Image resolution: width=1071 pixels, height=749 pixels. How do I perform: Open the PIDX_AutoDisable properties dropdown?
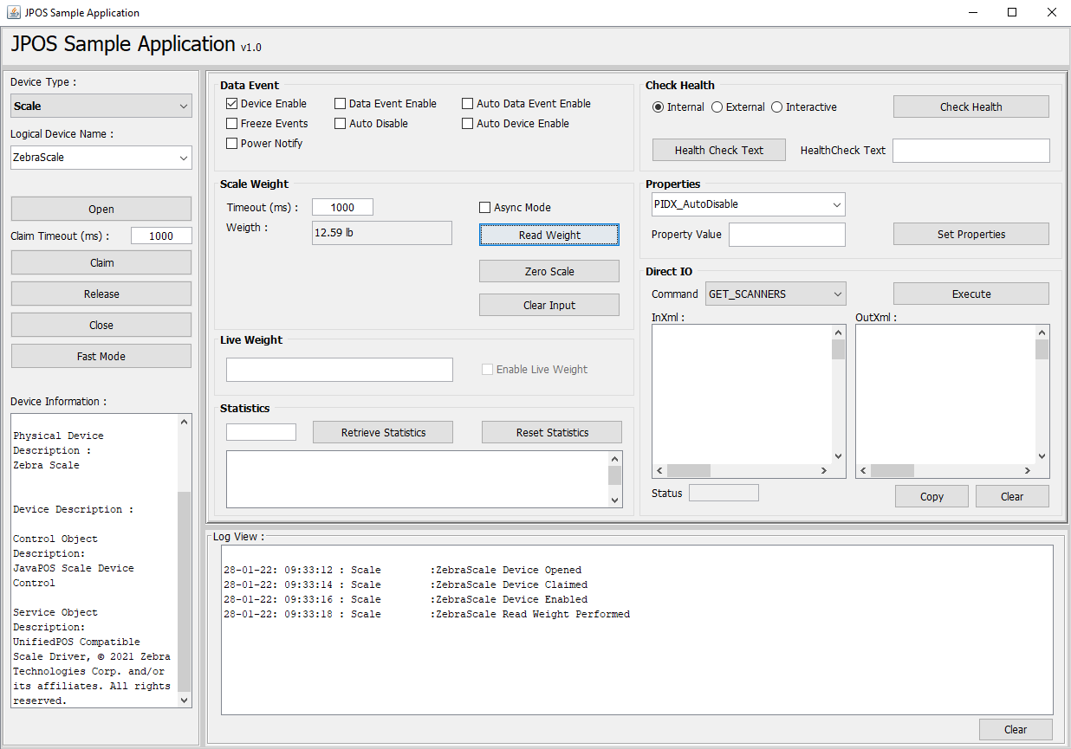point(748,204)
